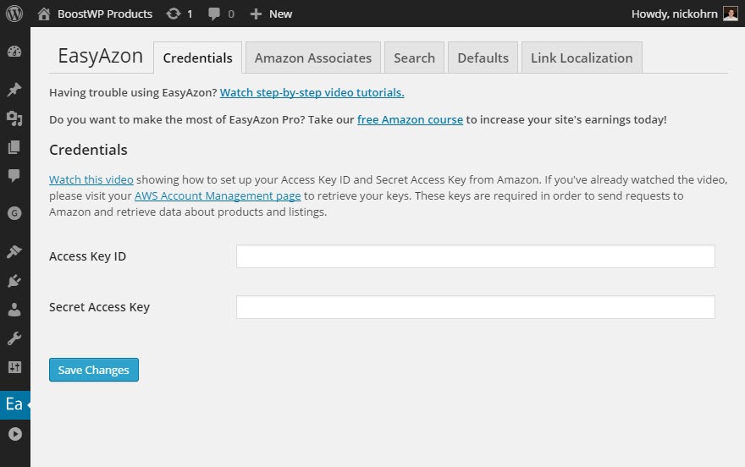
Task: Open the nickohrn user avatar
Action: coord(731,14)
